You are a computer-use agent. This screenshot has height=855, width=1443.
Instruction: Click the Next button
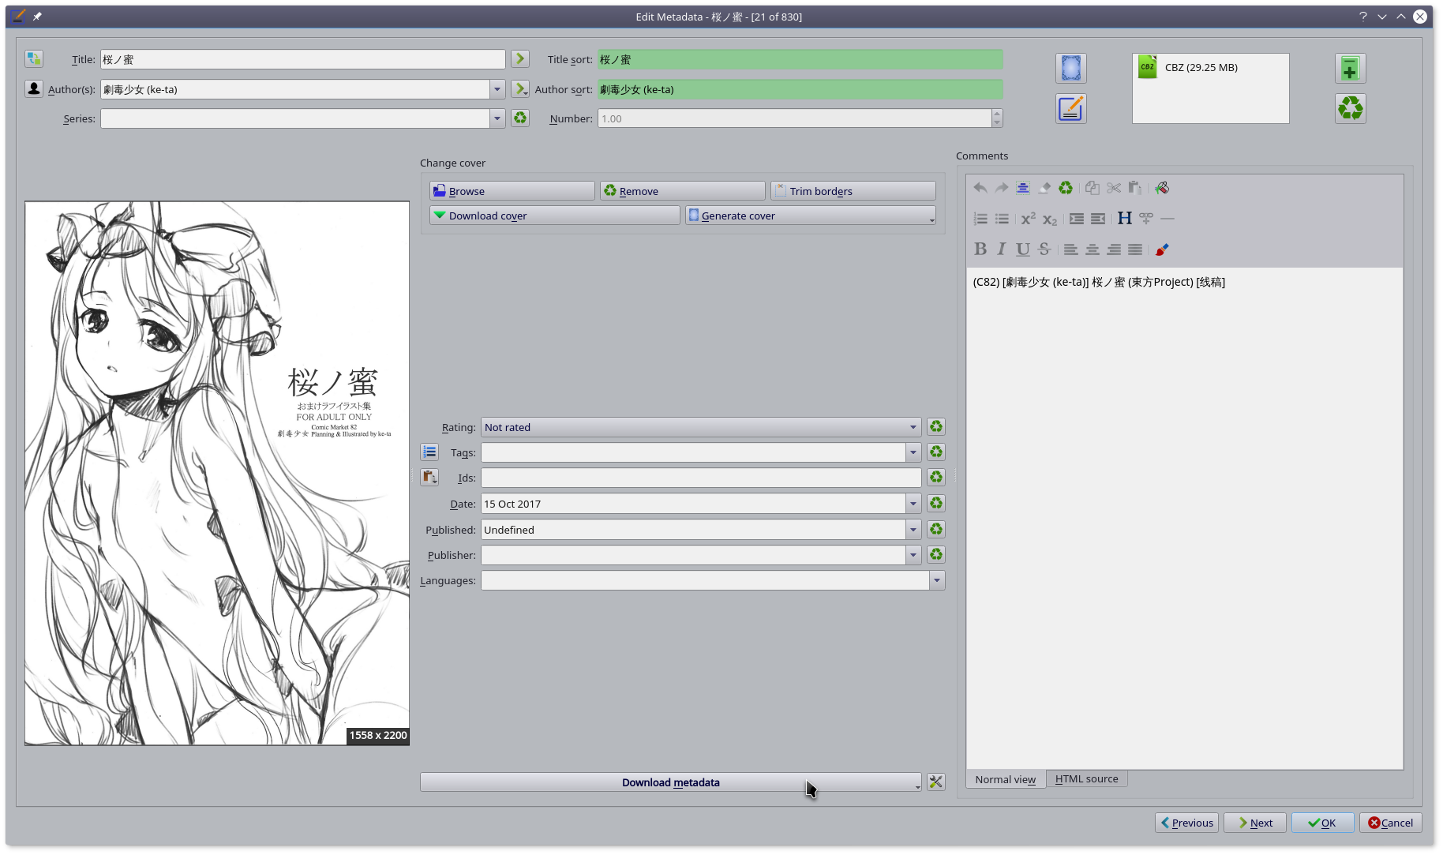[x=1254, y=823]
